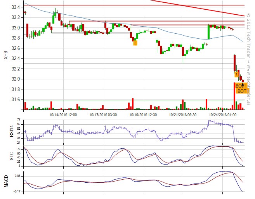Click the orange alert marker near 10/19 candles
Screen dimensions: 255x199
click(135, 43)
